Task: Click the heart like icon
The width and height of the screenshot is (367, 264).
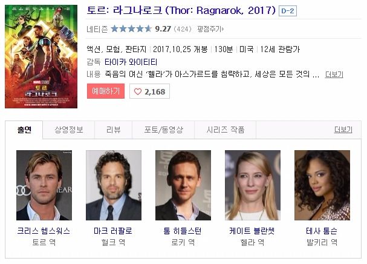Action: click(138, 91)
